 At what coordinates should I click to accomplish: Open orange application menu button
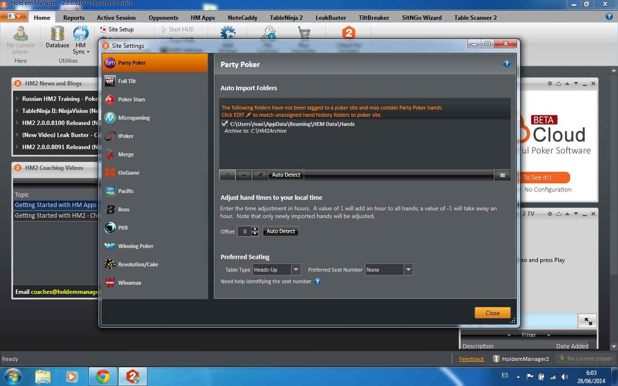point(14,16)
